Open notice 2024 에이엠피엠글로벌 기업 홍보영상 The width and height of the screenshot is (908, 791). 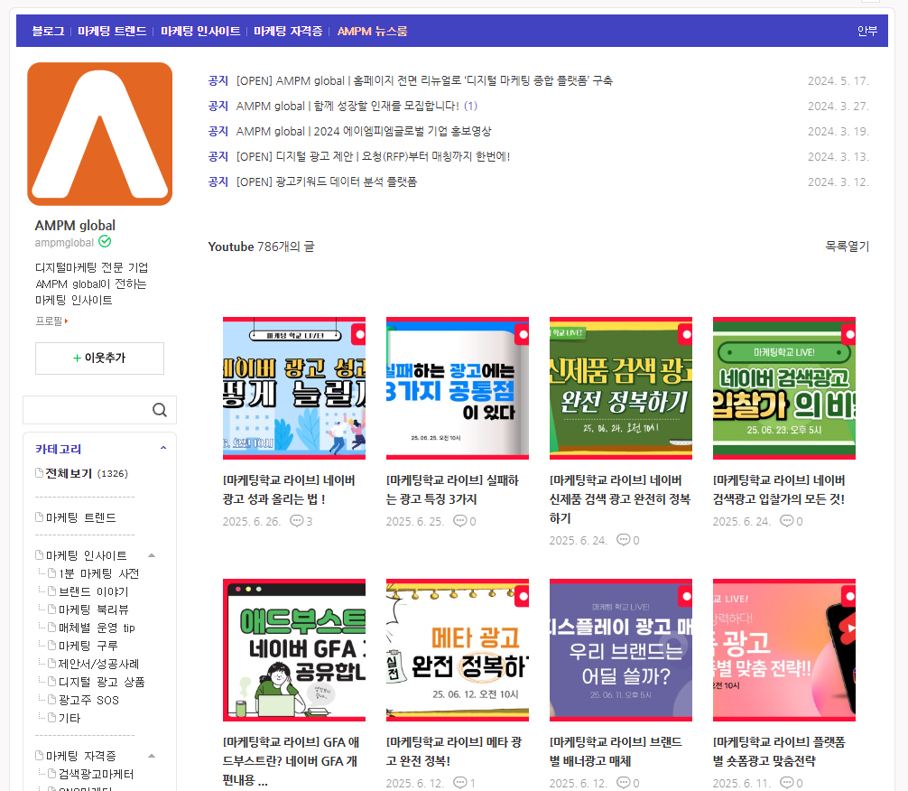point(364,132)
